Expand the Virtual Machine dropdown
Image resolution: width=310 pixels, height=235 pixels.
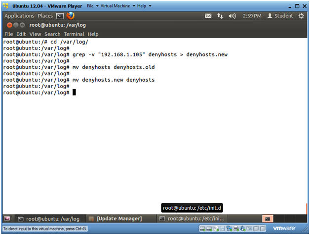tap(118, 6)
